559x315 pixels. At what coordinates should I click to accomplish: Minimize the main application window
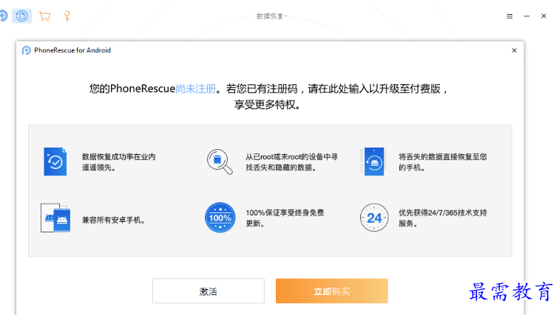[526, 15]
